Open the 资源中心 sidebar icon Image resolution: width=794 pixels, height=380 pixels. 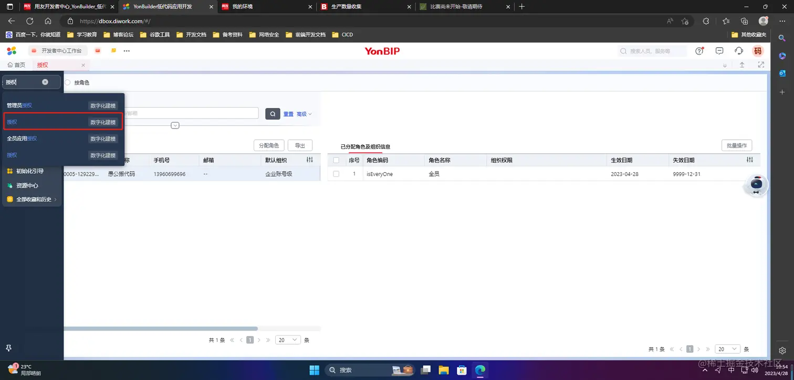pyautogui.click(x=9, y=185)
